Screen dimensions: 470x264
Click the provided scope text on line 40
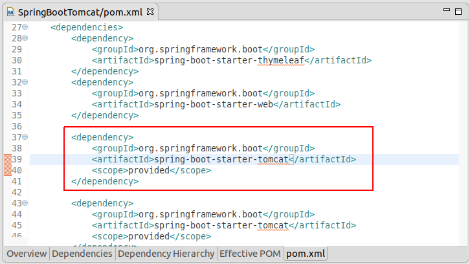[149, 170]
